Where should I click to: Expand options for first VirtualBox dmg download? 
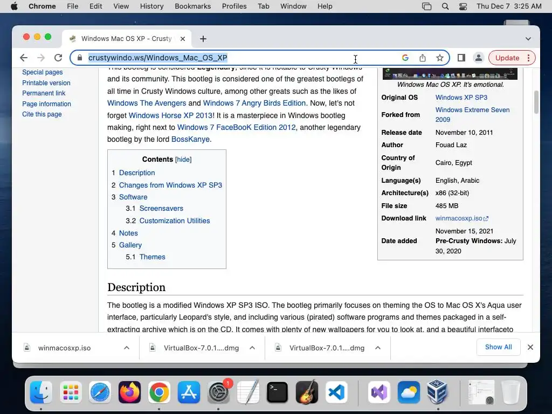point(252,348)
